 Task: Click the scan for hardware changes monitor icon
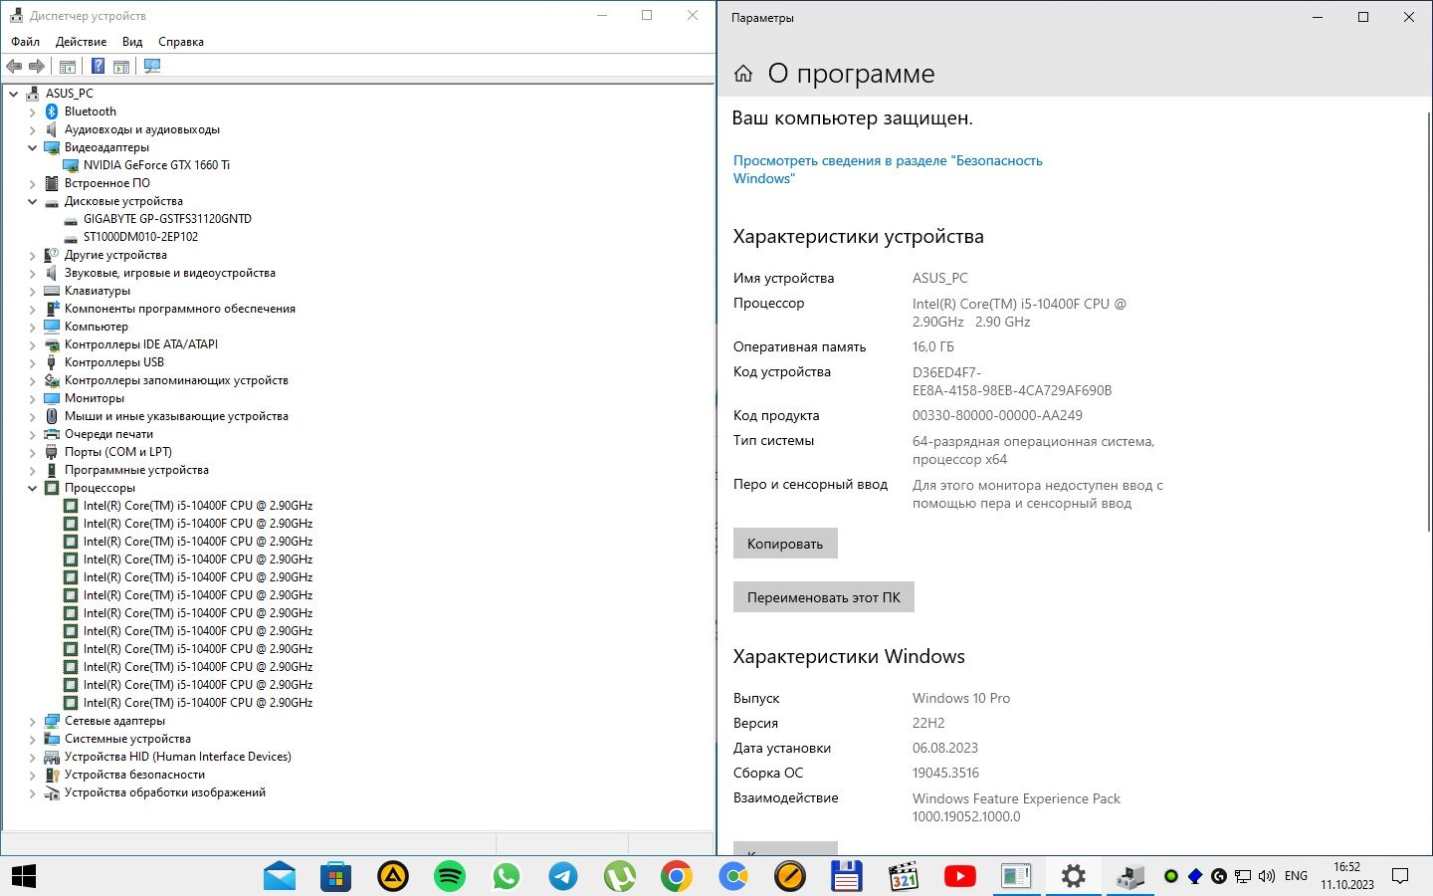click(x=152, y=67)
